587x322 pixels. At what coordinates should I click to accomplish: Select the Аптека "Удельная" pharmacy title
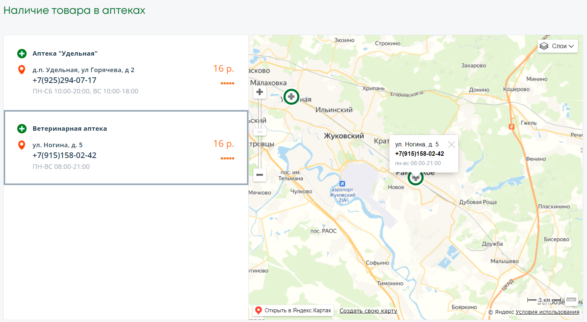(65, 53)
